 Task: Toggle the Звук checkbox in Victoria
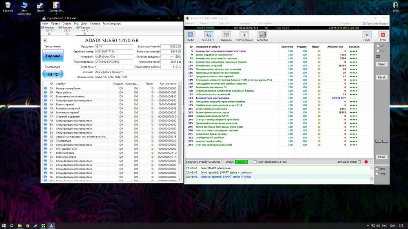pyautogui.click(x=377, y=169)
